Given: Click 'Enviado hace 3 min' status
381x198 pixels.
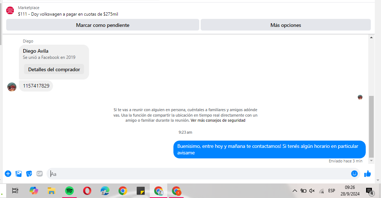Looking at the screenshot, I should [x=345, y=161].
